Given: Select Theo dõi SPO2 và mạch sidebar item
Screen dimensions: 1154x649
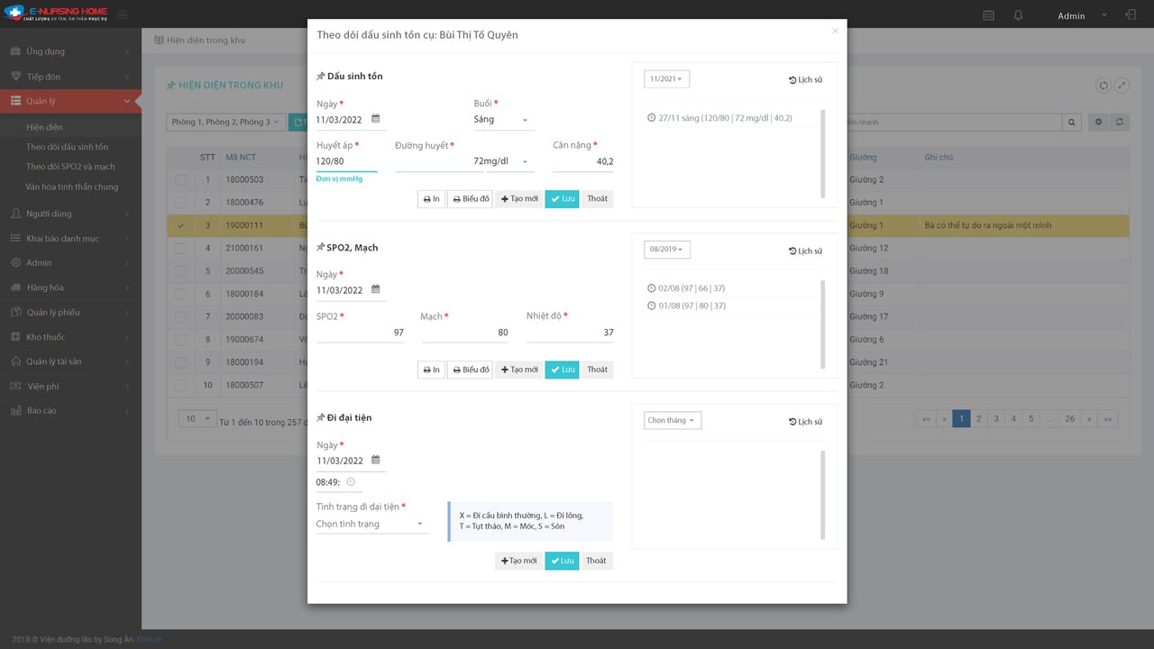Looking at the screenshot, I should coord(70,167).
